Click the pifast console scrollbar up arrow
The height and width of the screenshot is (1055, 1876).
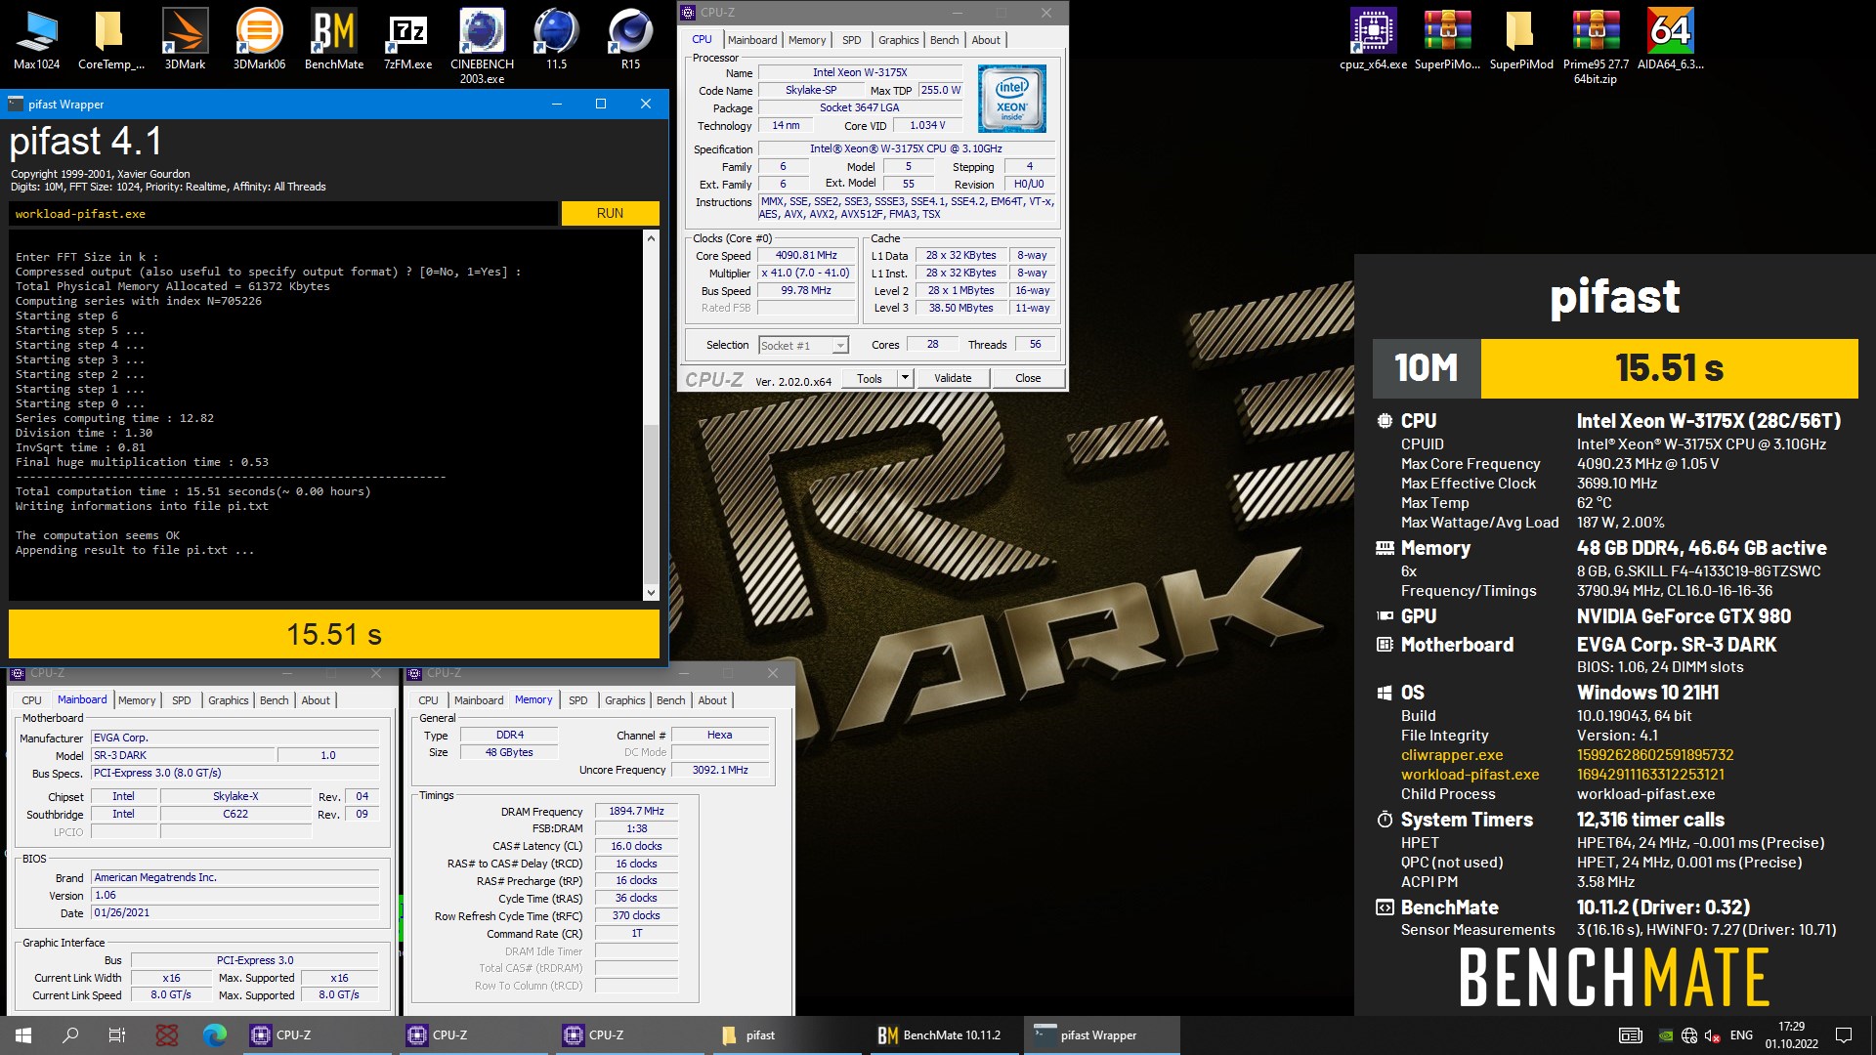coord(651,237)
